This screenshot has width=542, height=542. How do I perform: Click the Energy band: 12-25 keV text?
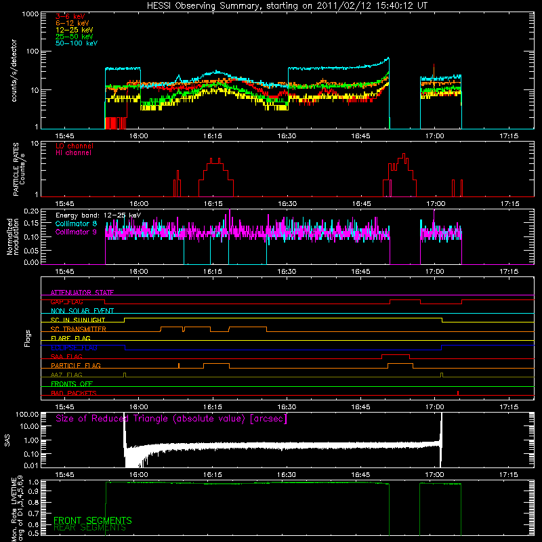98,215
